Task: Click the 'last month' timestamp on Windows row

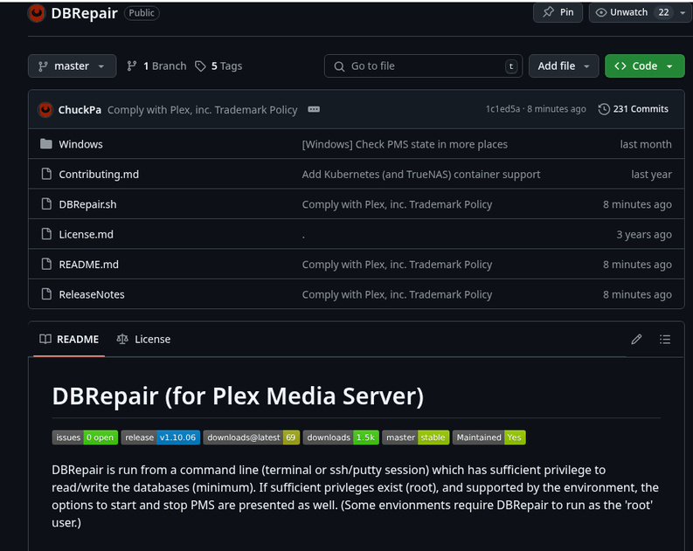Action: tap(646, 144)
